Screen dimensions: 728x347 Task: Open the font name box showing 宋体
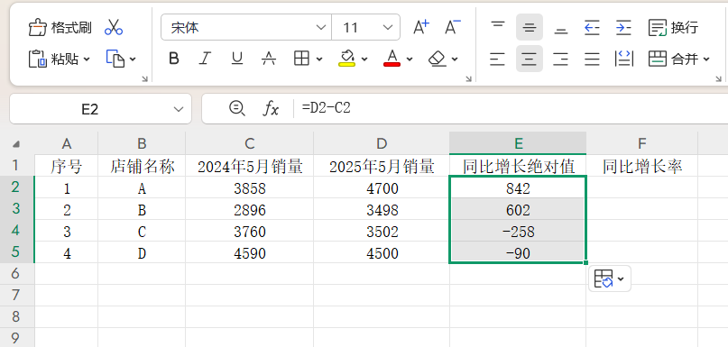tap(246, 27)
